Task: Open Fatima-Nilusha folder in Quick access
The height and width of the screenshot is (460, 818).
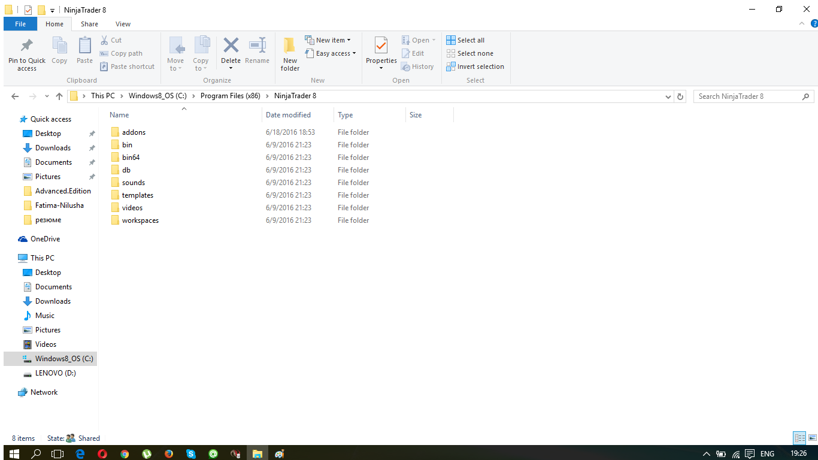Action: click(59, 205)
